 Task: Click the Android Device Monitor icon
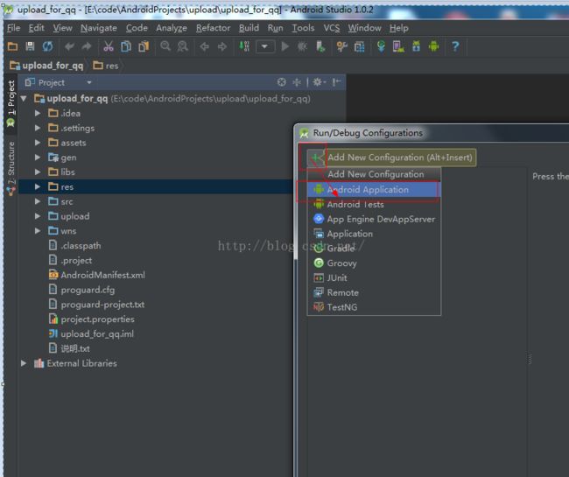pyautogui.click(x=433, y=46)
